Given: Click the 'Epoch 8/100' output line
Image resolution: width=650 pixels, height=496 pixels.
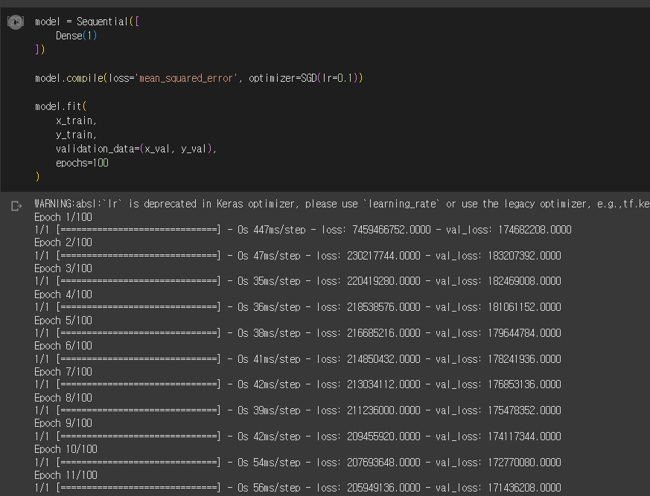Looking at the screenshot, I should (x=63, y=398).
